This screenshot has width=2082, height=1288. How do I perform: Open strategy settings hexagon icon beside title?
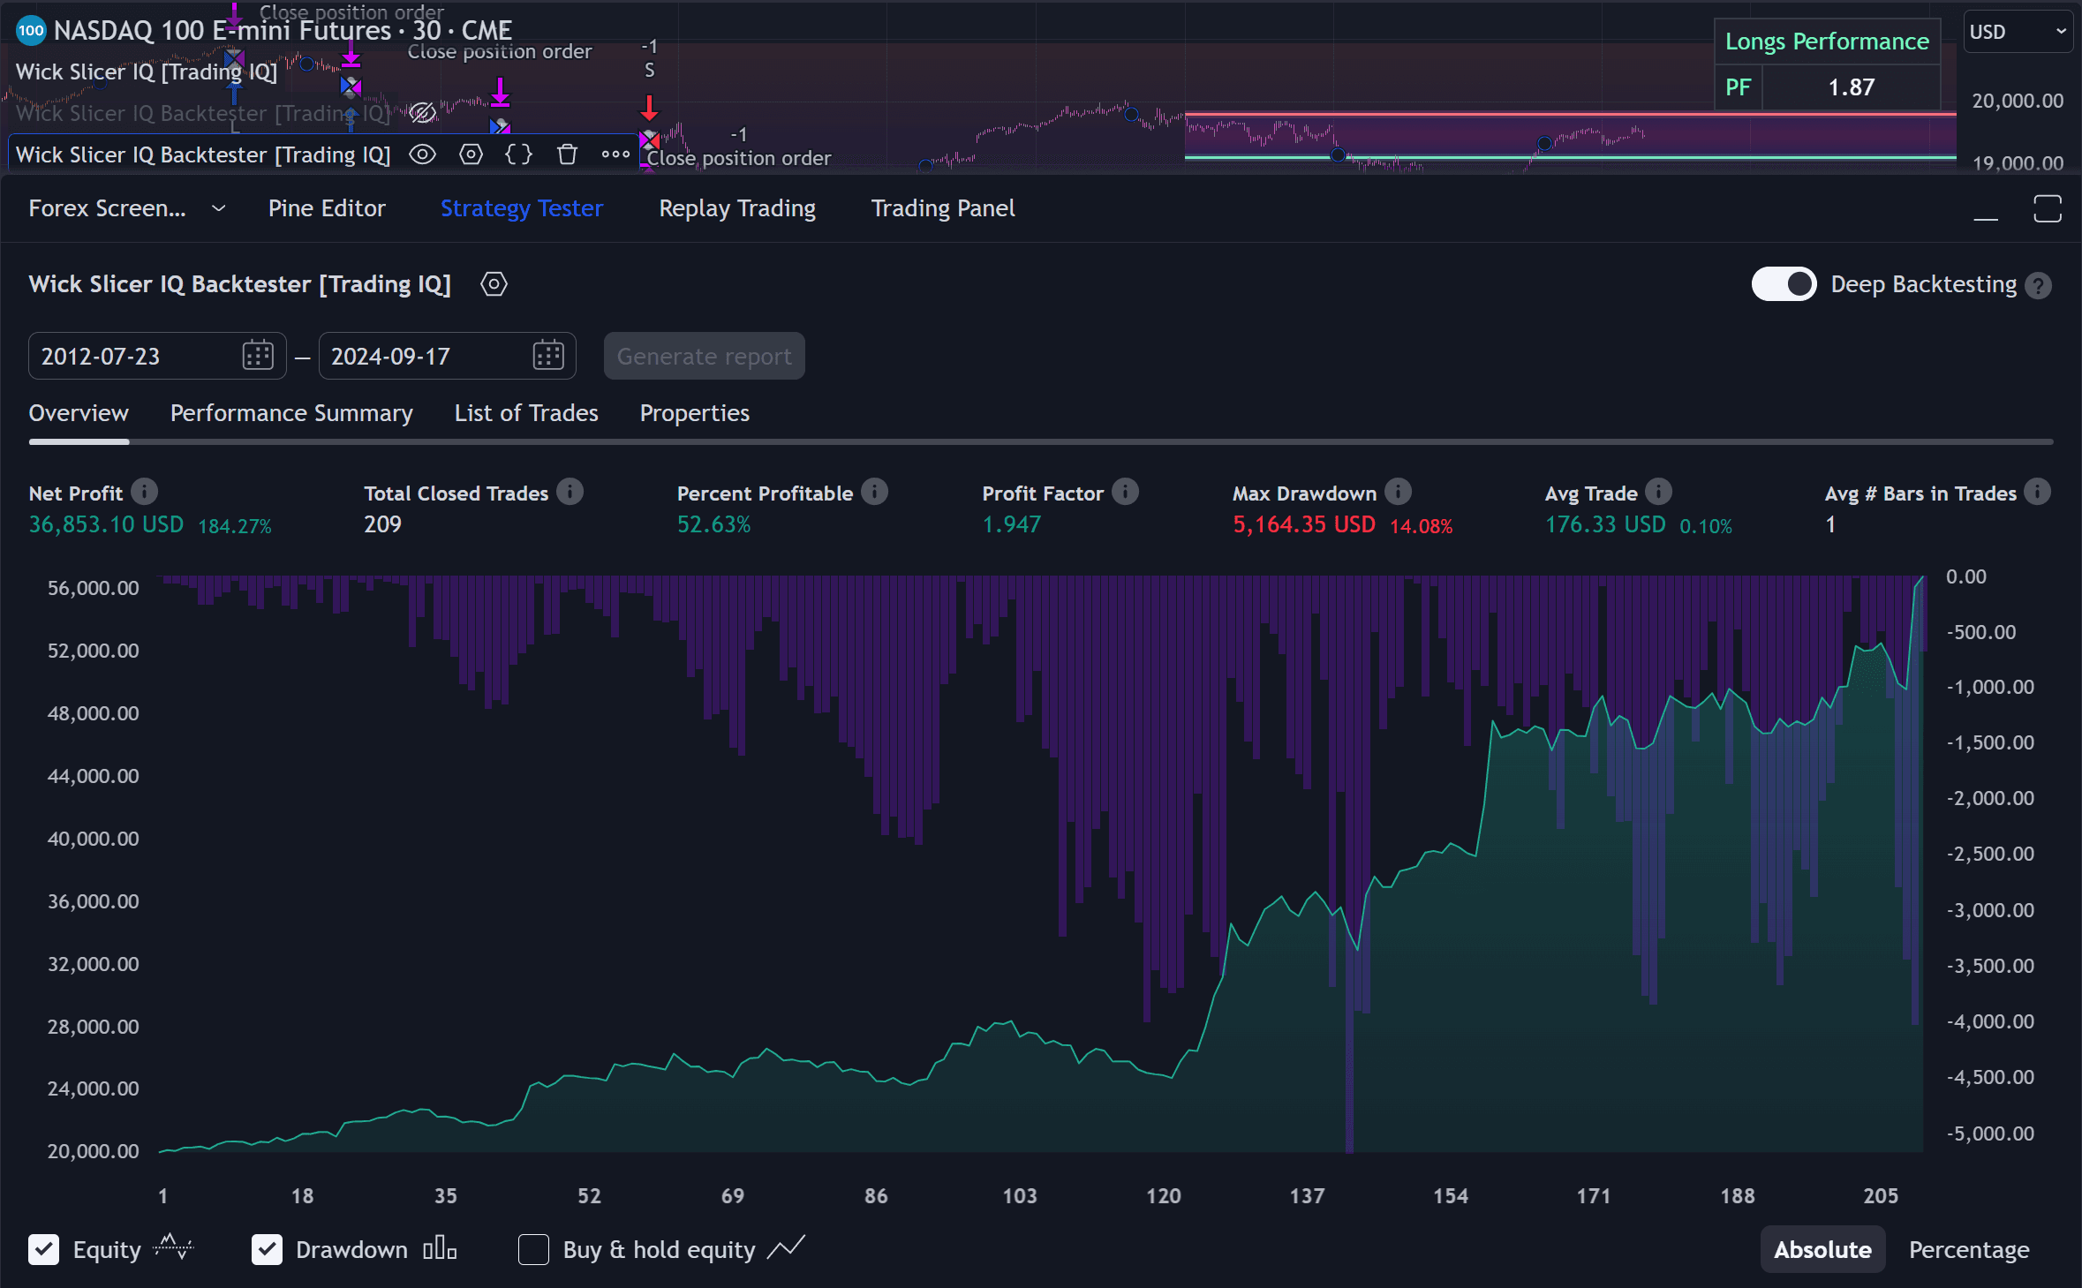(494, 284)
